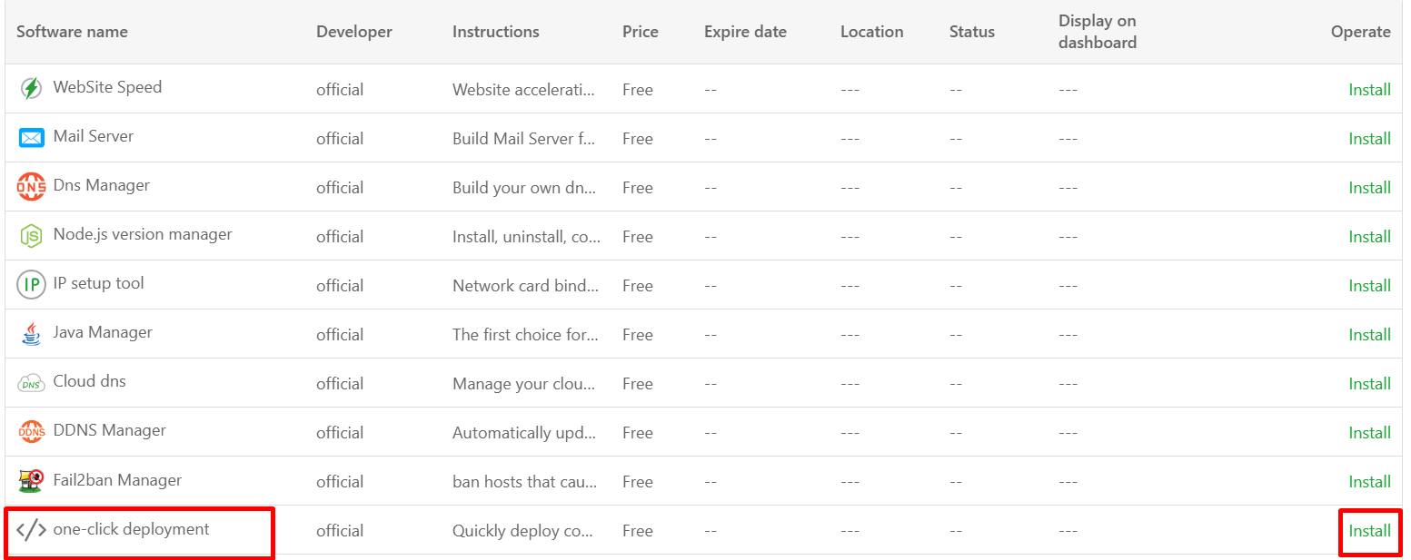Click the Dns Manager DNS icon

pos(31,187)
